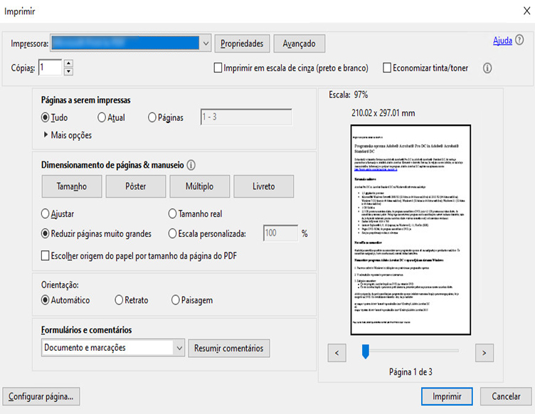The image size is (535, 414).
Task: Enable printing in grayscale checkbox
Action: tap(218, 68)
